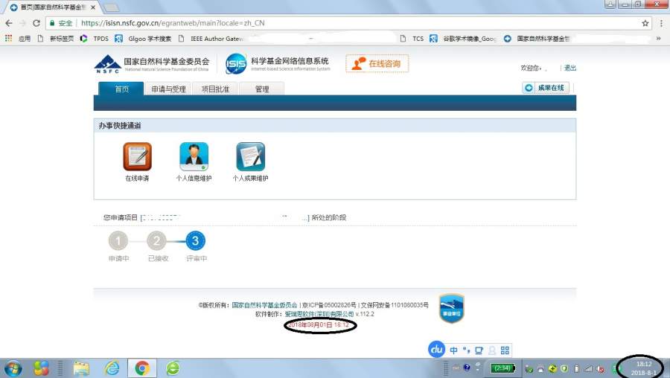Click the network signal tray icon
Screen dimensions: 670x378
[x=589, y=368]
